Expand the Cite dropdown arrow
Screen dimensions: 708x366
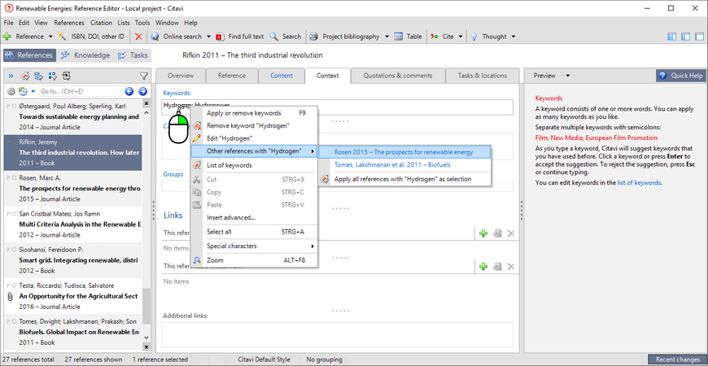click(461, 37)
